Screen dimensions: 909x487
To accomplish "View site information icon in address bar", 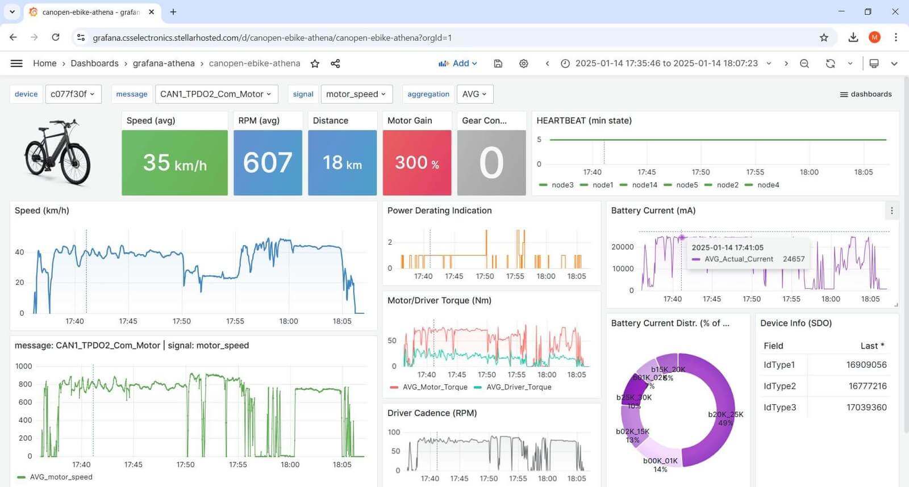I will [81, 37].
